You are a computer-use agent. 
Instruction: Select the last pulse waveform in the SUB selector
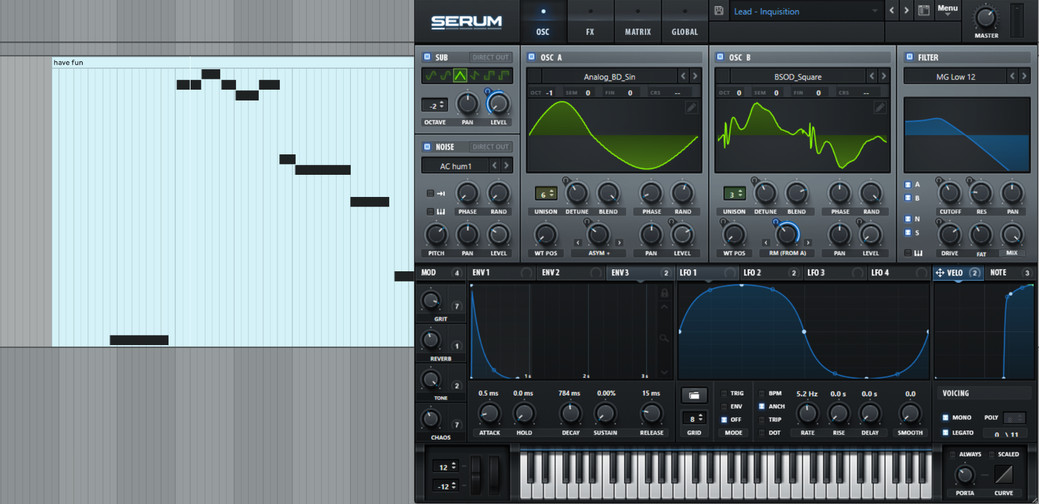pyautogui.click(x=504, y=75)
